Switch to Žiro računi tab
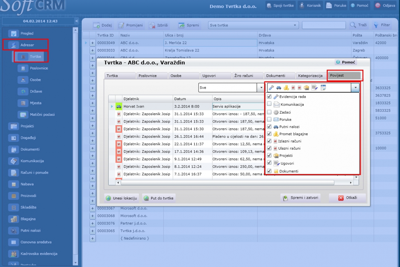Screen dimensions: 400x267 (x=248, y=76)
